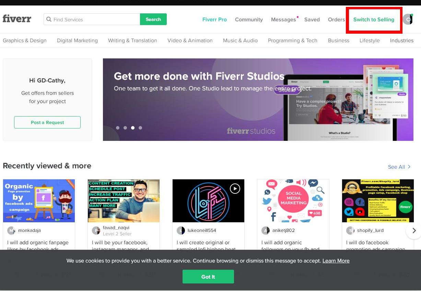The height and width of the screenshot is (291, 421).
Task: View Saved items
Action: [312, 20]
